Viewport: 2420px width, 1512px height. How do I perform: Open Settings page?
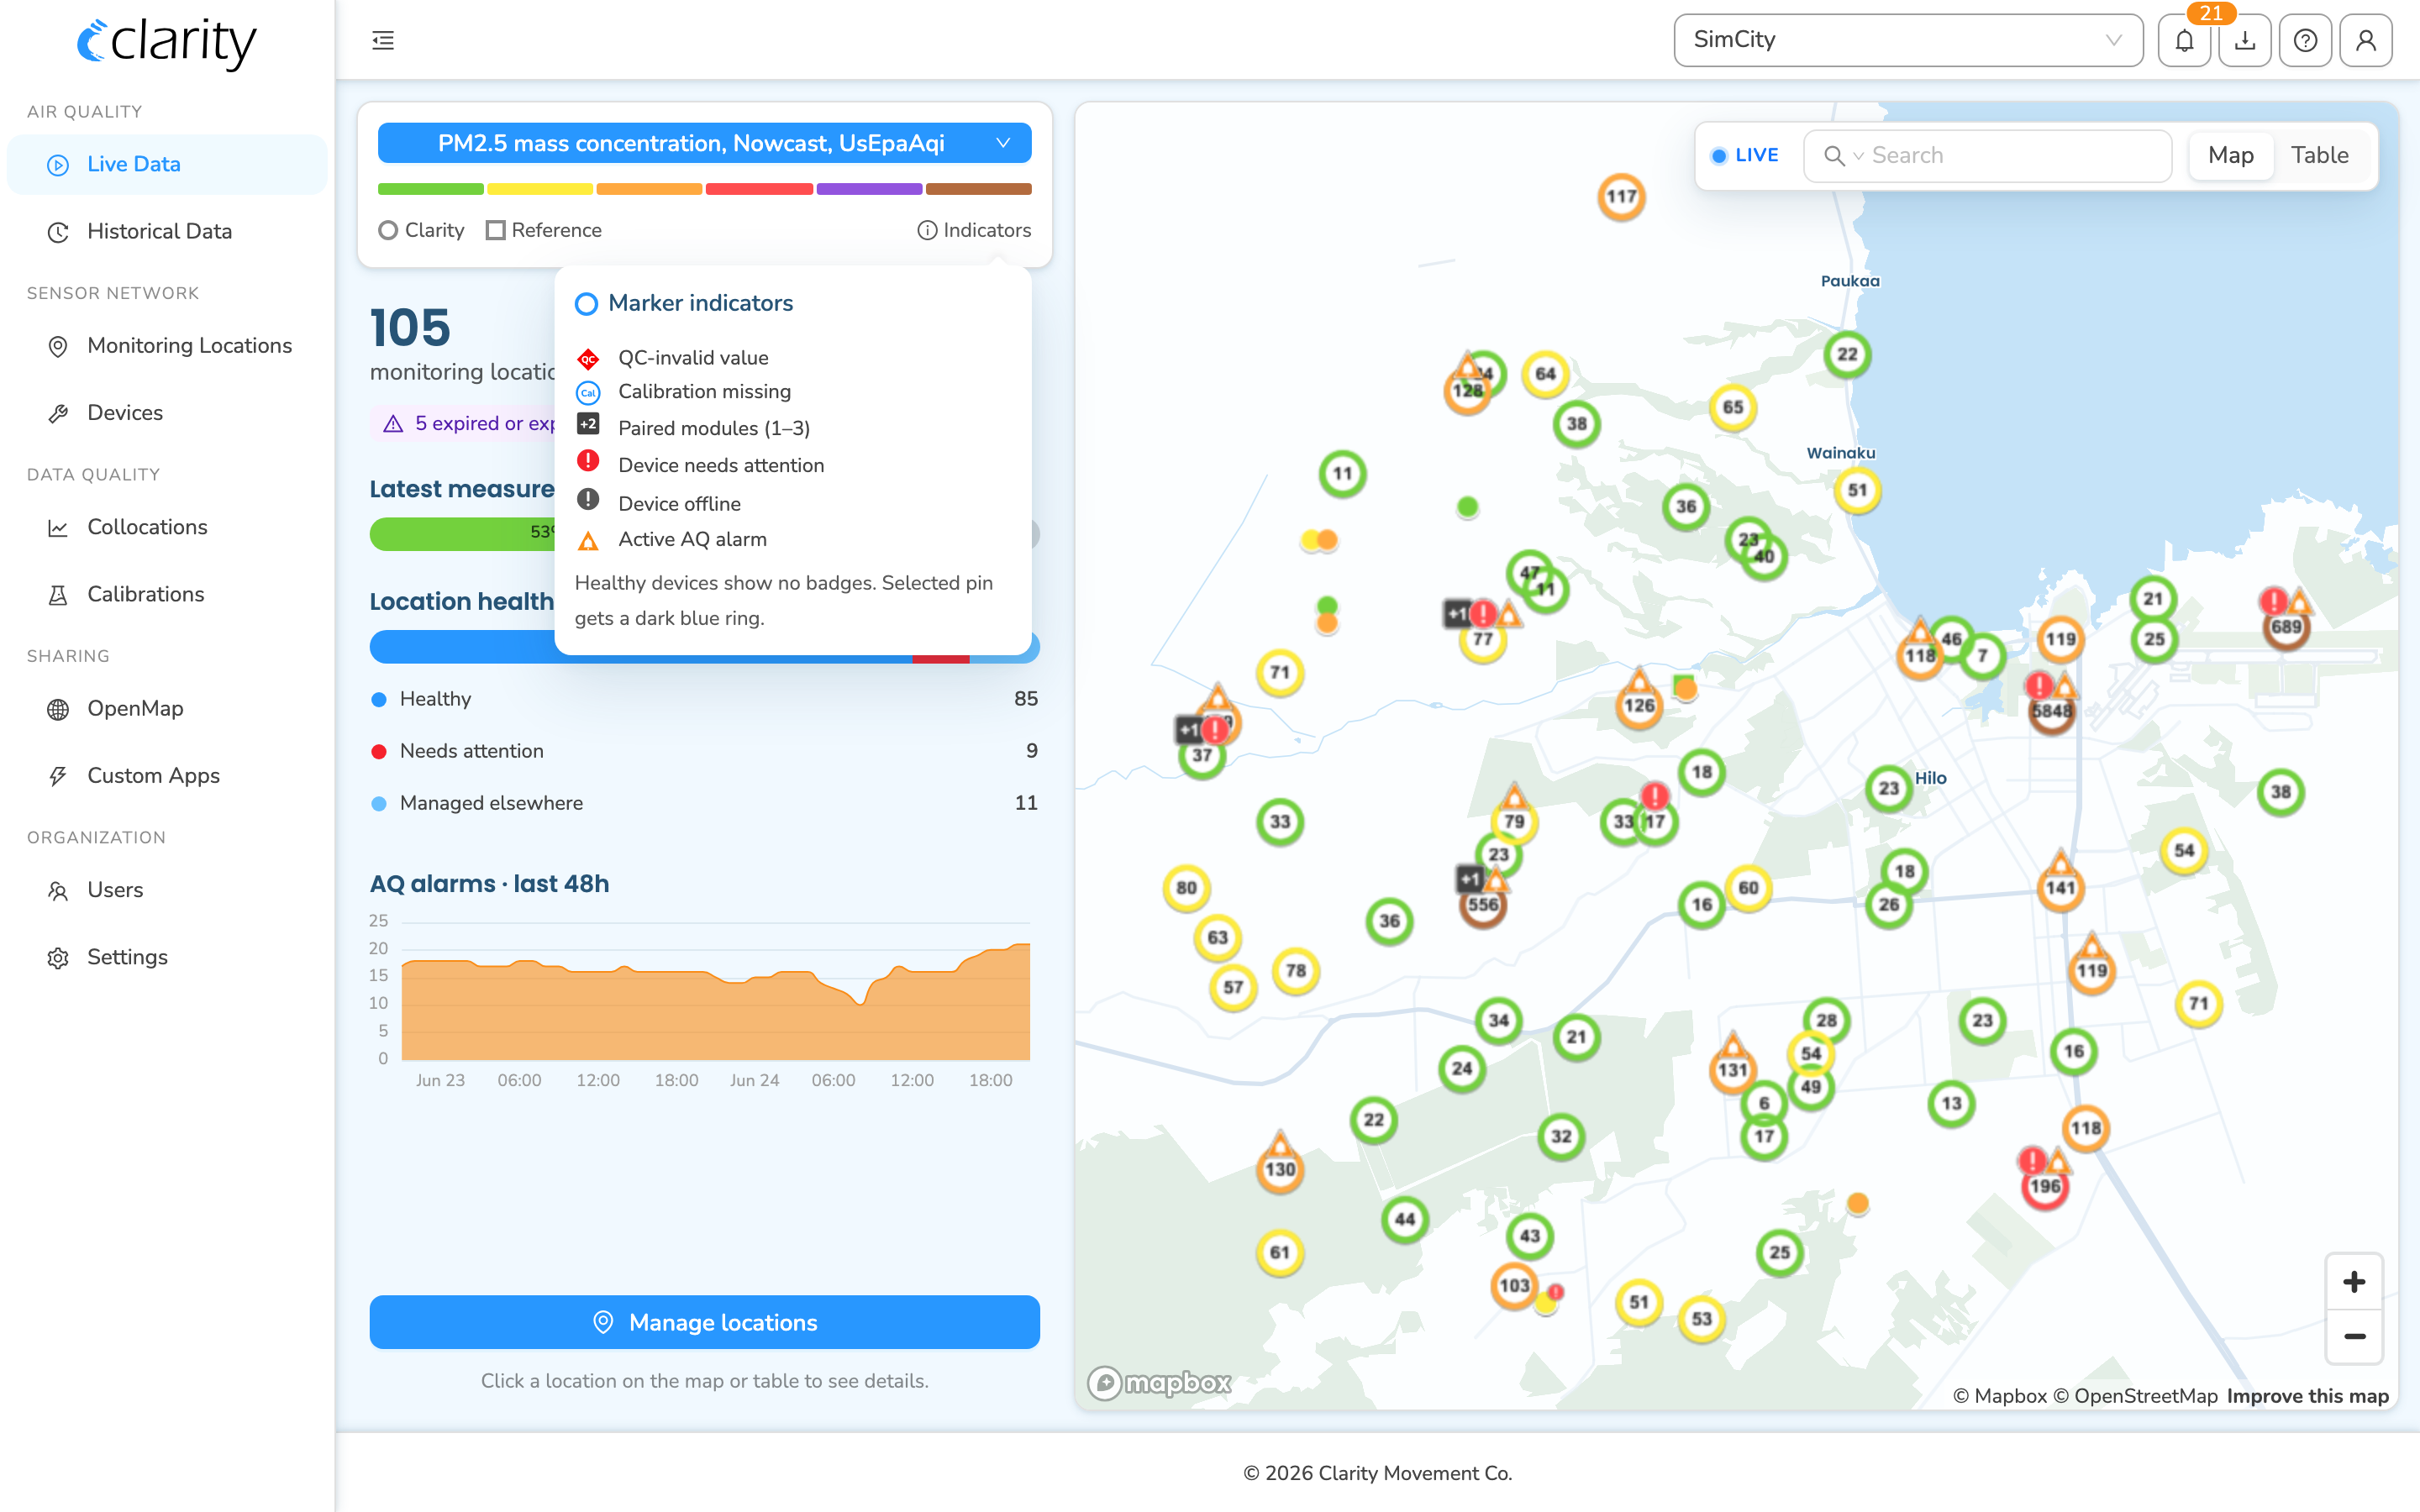click(167, 958)
